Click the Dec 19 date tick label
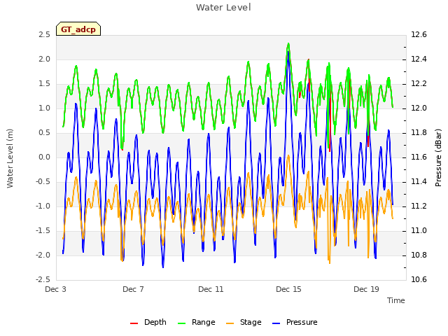Screen dimensions: 448x336 (366, 289)
